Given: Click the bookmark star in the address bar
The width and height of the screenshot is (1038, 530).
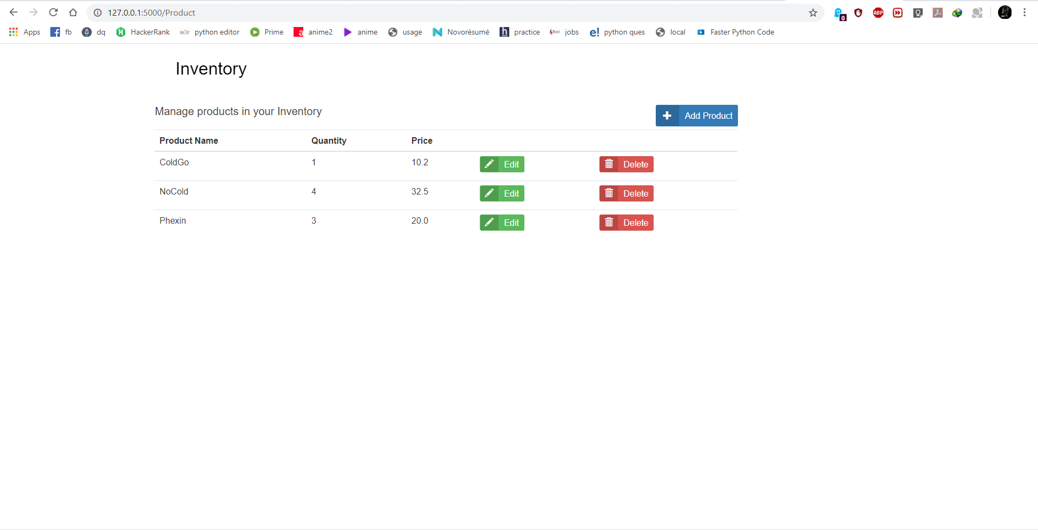Looking at the screenshot, I should tap(813, 12).
